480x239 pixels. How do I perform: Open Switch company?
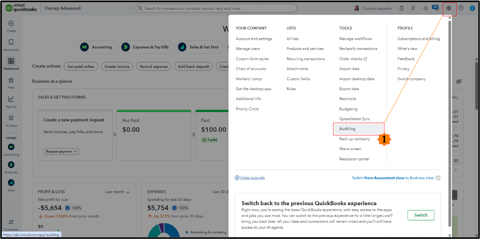pos(412,79)
